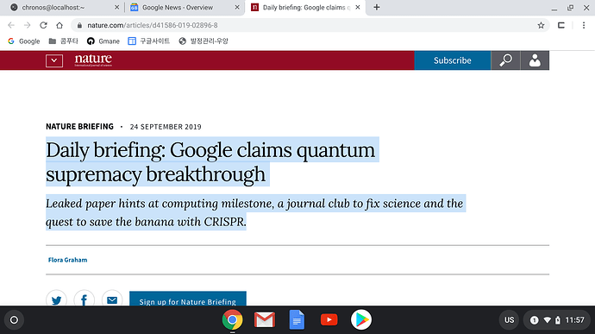Screen dimensions: 595x334
Task: Open YouTube from the shelf
Action: (329, 320)
